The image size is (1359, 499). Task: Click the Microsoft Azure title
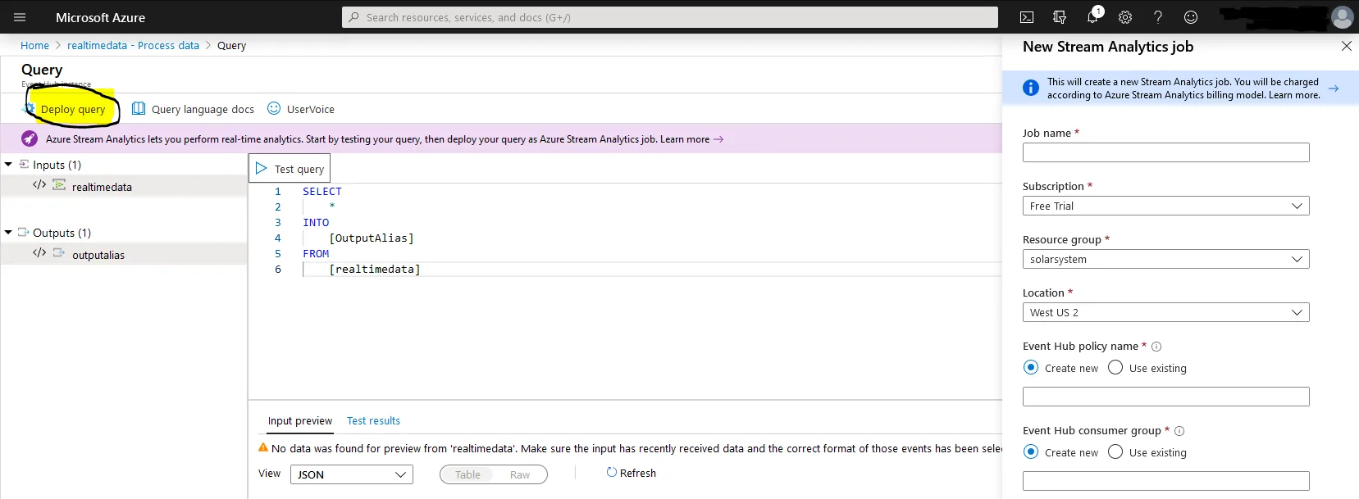pyautogui.click(x=100, y=17)
